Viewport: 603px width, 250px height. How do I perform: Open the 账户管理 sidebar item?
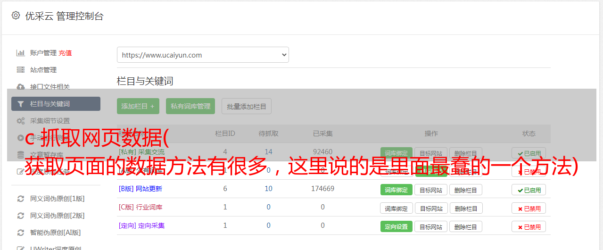click(x=43, y=53)
